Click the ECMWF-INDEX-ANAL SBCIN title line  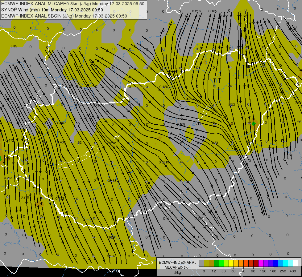[x=64, y=16]
